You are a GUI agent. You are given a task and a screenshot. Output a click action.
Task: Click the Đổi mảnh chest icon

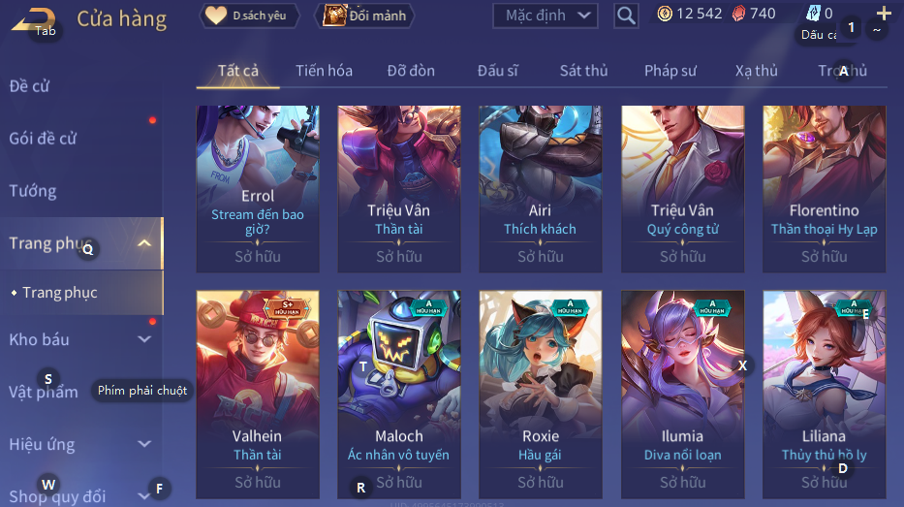(x=334, y=16)
